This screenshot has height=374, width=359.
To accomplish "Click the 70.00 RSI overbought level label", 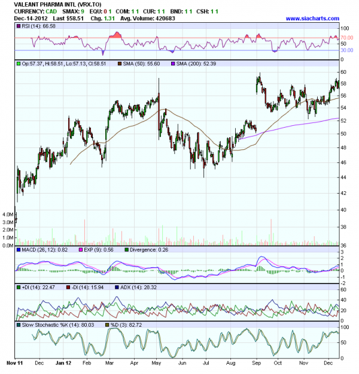I will (347, 38).
